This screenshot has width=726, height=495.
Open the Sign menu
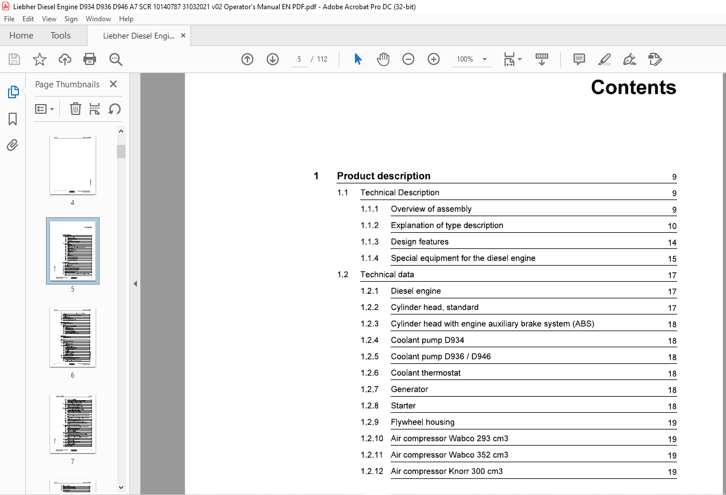pyautogui.click(x=71, y=19)
